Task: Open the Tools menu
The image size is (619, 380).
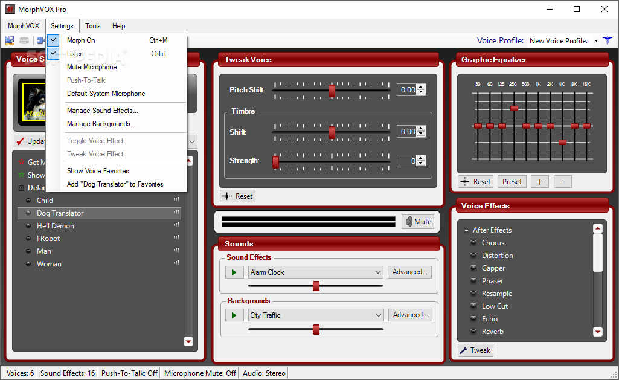Action: [93, 25]
